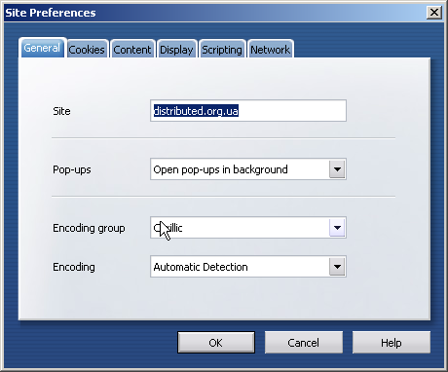Click the Open pop-ups in background combo box
This screenshot has height=372, width=448.
tap(248, 169)
